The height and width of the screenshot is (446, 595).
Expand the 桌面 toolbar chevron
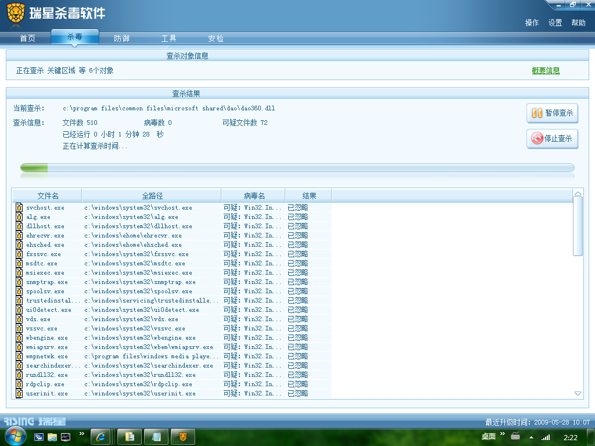pyautogui.click(x=503, y=433)
